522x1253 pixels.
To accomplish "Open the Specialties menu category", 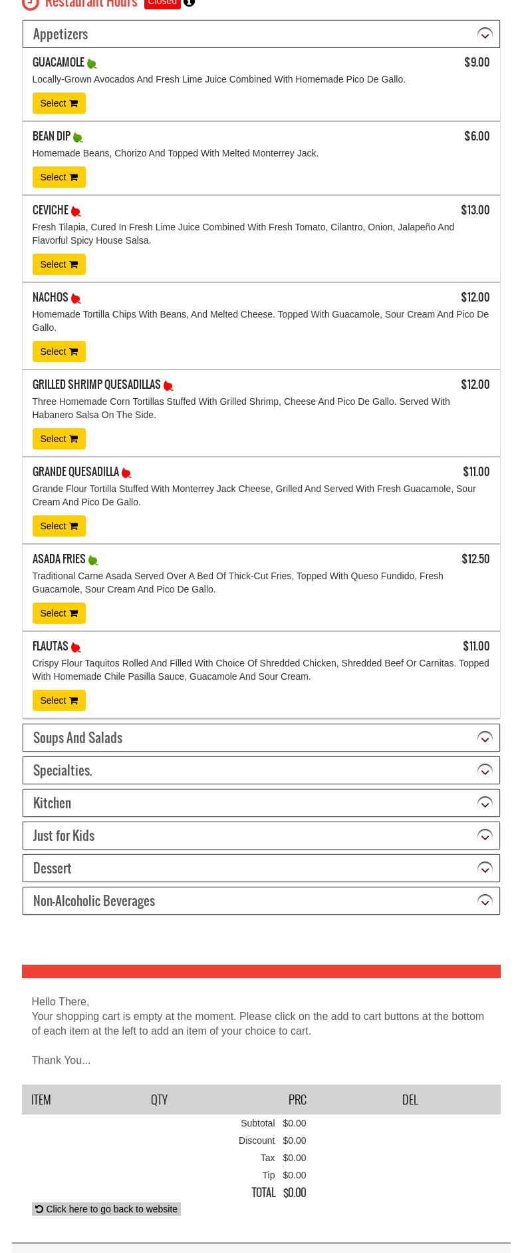I will 63,770.
